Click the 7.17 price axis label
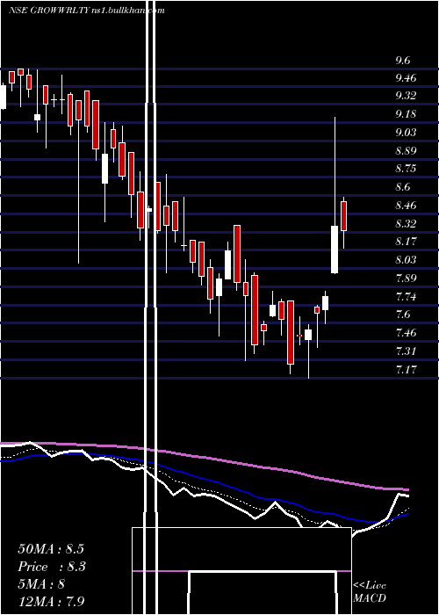The height and width of the screenshot is (615, 439). coord(406,370)
